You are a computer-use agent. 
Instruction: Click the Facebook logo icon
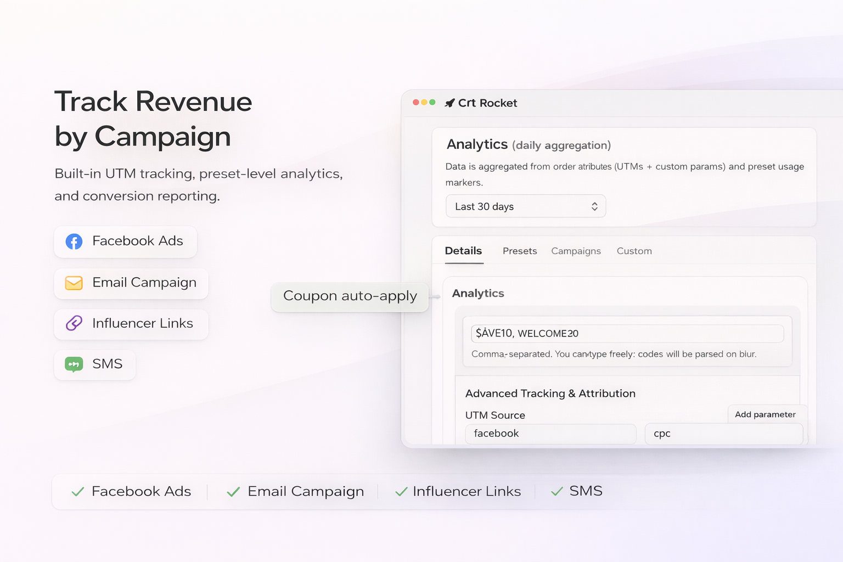click(x=74, y=241)
